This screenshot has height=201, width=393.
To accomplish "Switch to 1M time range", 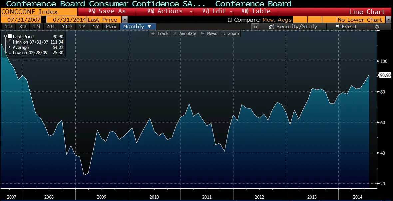I will click(x=37, y=27).
